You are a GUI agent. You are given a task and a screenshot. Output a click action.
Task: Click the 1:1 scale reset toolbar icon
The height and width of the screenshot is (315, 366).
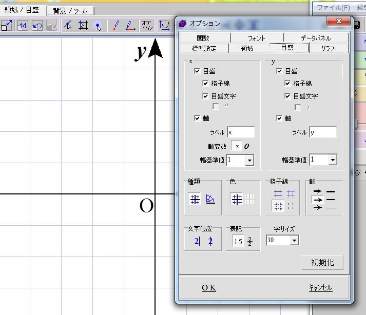point(23,26)
